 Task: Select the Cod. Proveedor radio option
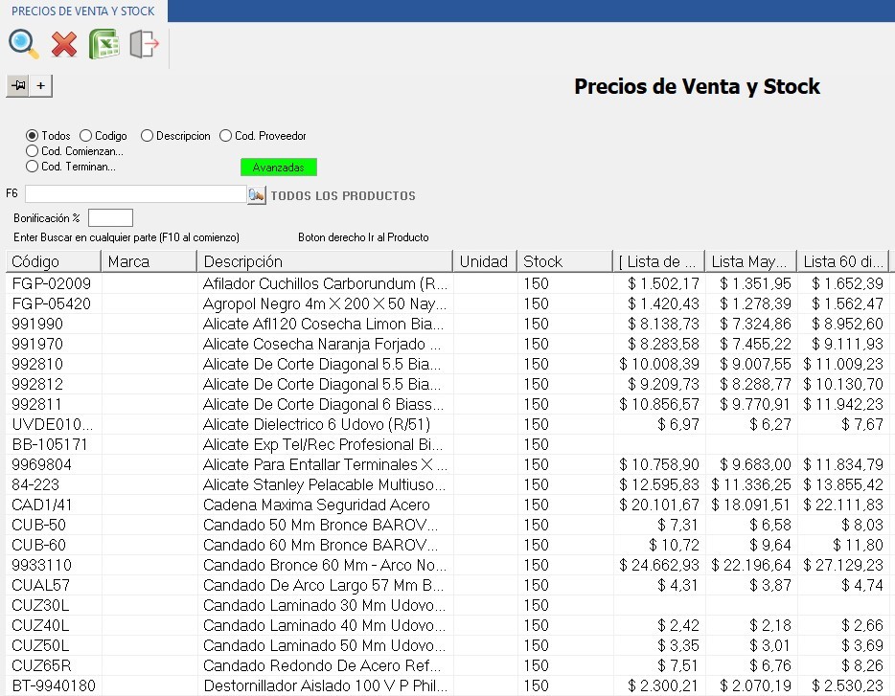(x=226, y=136)
